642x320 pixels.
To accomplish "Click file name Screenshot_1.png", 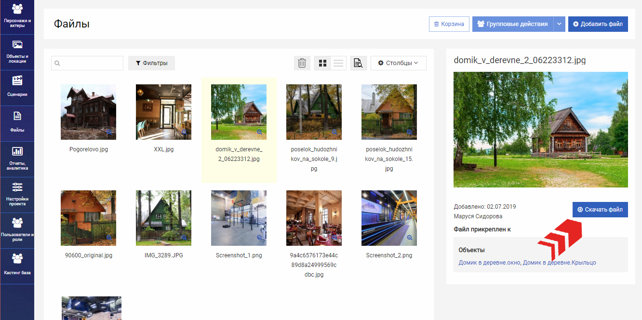I will click(x=239, y=255).
